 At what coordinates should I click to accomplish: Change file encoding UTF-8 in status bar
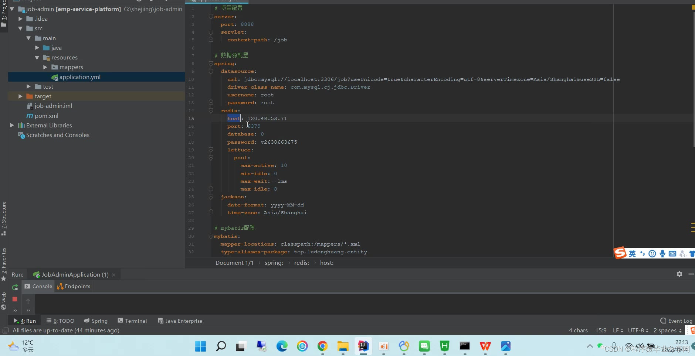(x=638, y=331)
